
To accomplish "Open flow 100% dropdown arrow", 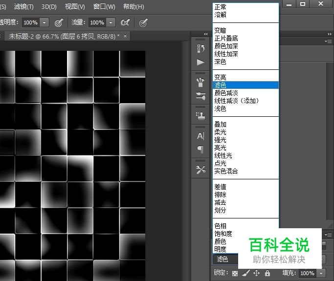I will 111,22.
